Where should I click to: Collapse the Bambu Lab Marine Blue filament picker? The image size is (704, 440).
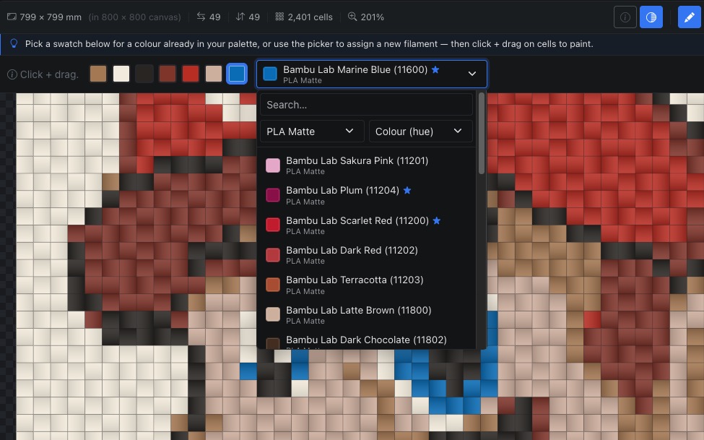click(372, 74)
